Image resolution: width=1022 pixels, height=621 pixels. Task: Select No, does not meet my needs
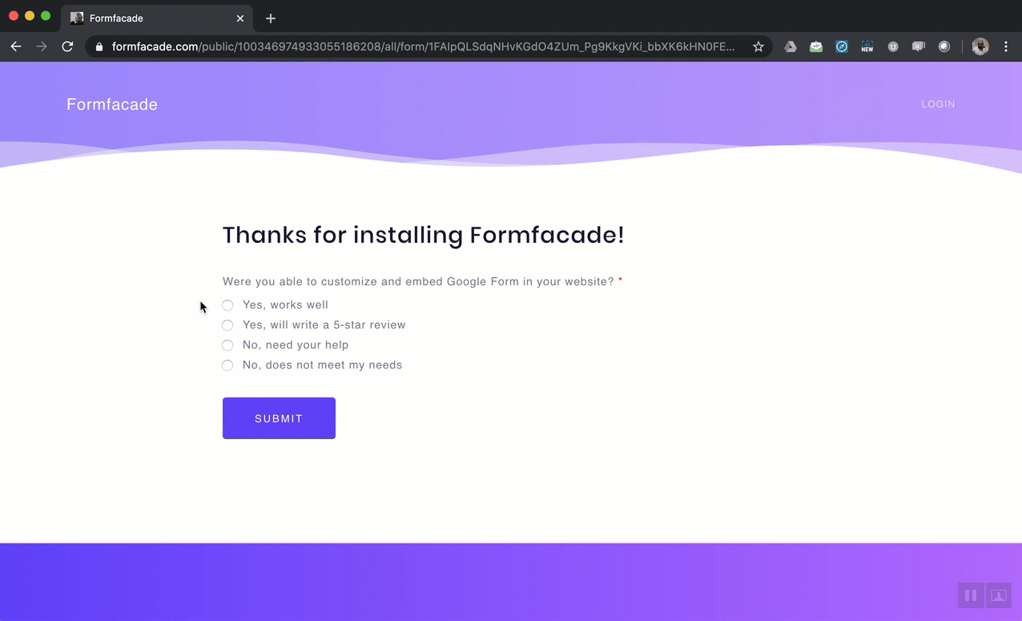click(x=227, y=365)
